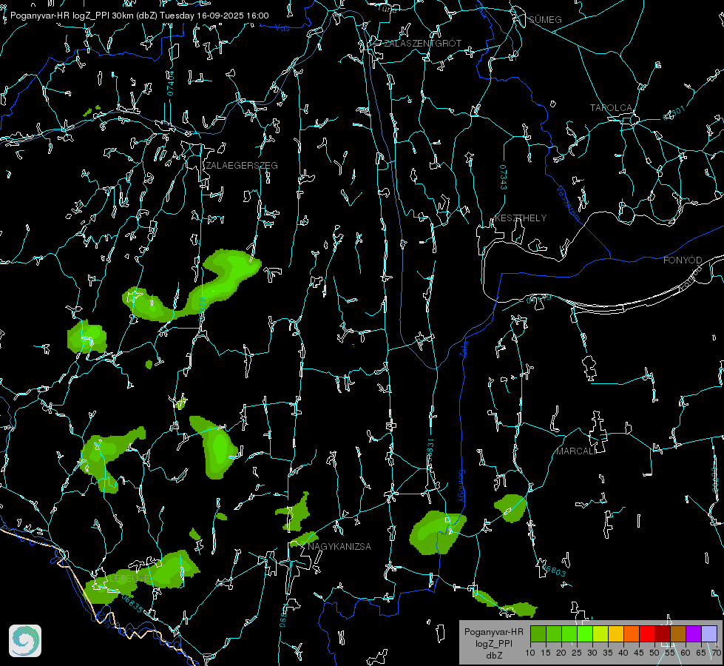This screenshot has height=666, width=724.
Task: Select the 10-15 dBZ dark green swatch
Action: (x=538, y=633)
